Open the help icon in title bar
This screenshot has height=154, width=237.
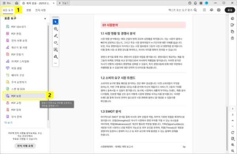(190, 3)
